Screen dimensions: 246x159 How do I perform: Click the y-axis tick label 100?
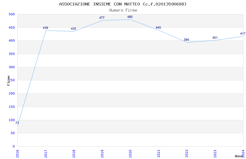coord(12,120)
